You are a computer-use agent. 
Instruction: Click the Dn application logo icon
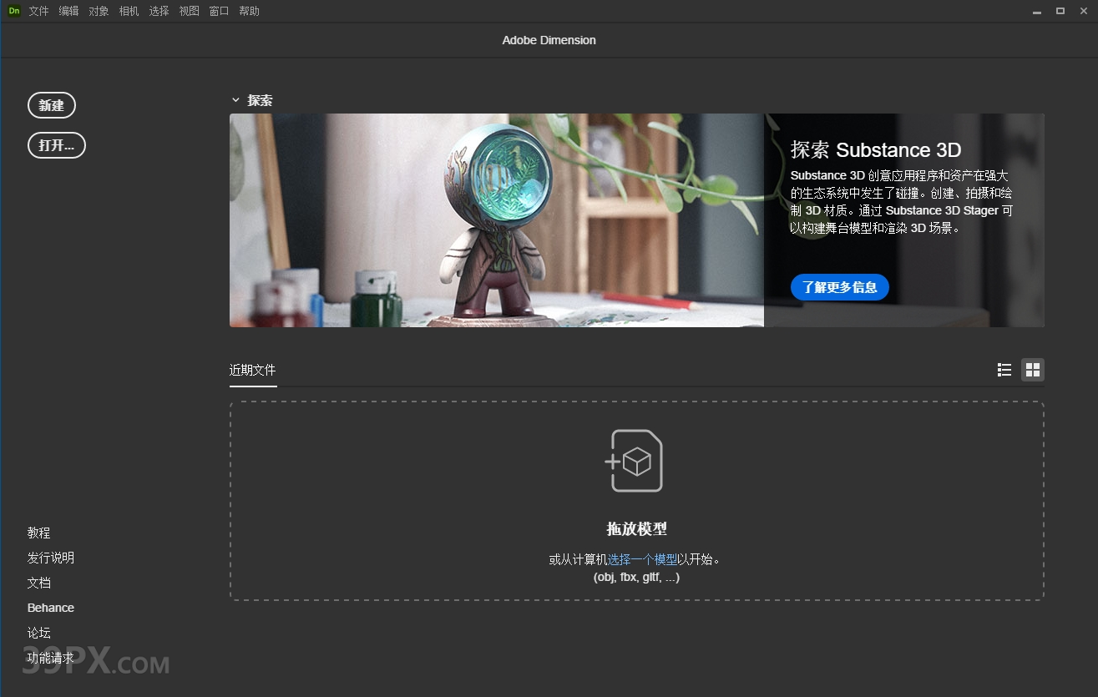point(14,11)
